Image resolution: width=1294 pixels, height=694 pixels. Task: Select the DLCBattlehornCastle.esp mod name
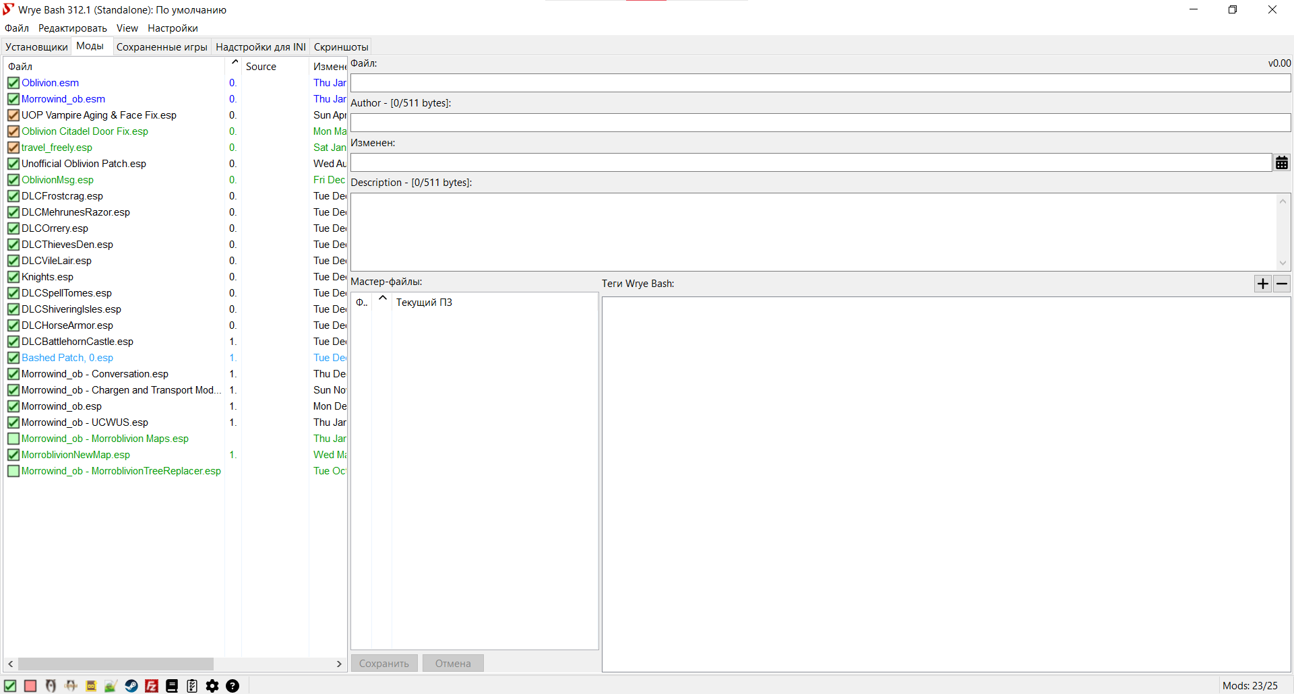click(78, 342)
